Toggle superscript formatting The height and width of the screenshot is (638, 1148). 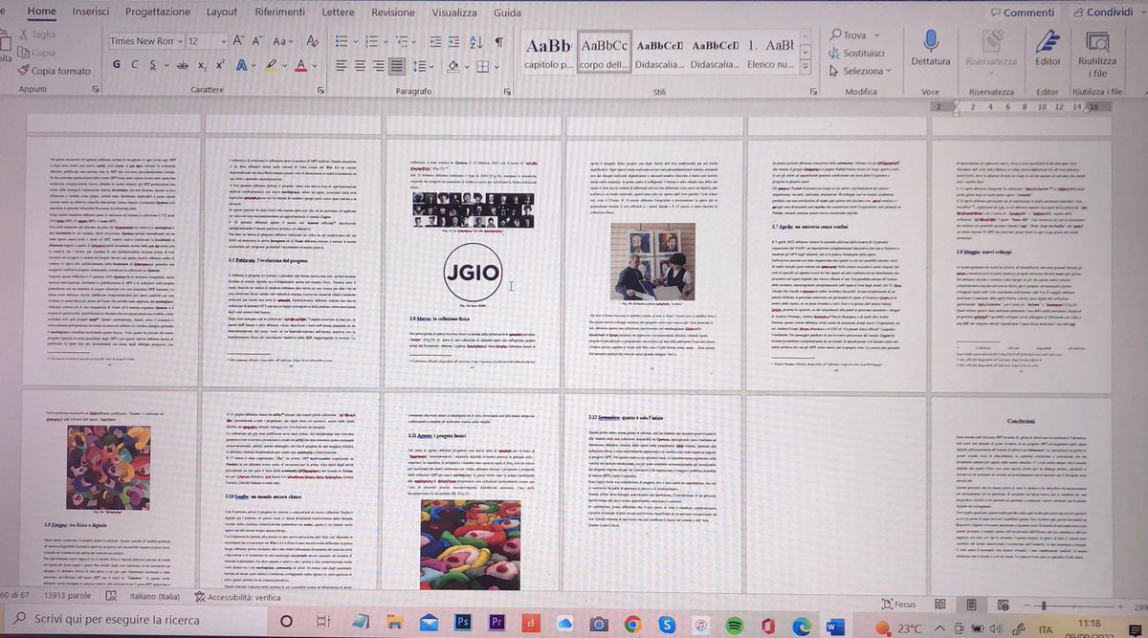pyautogui.click(x=220, y=64)
